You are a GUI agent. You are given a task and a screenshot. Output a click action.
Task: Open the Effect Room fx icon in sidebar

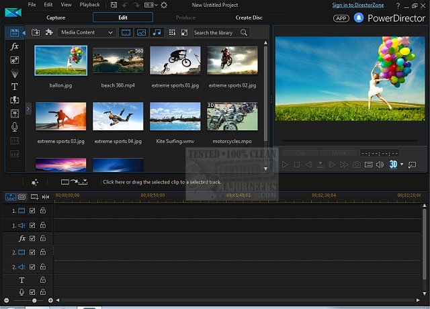point(14,46)
